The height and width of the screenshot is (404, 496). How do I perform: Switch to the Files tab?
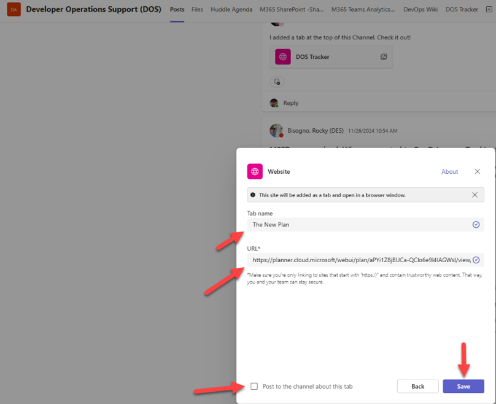pyautogui.click(x=197, y=9)
